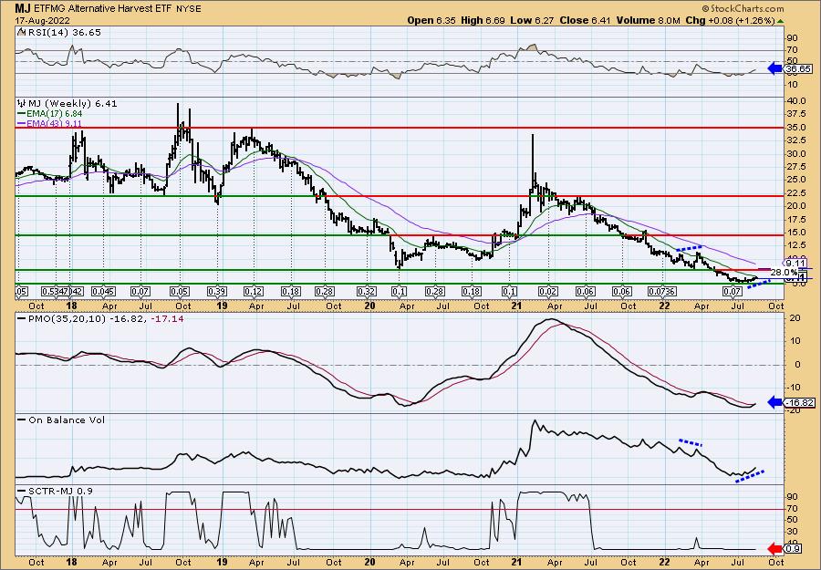The image size is (821, 570).
Task: Click the Chg +0.08 (+1.26%) value
Action: [x=731, y=20]
